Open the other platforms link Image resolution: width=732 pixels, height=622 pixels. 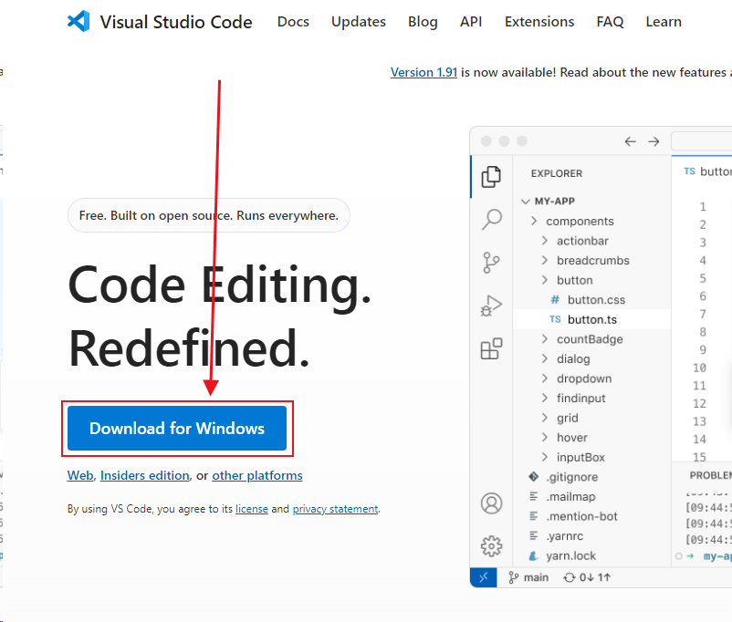257,475
